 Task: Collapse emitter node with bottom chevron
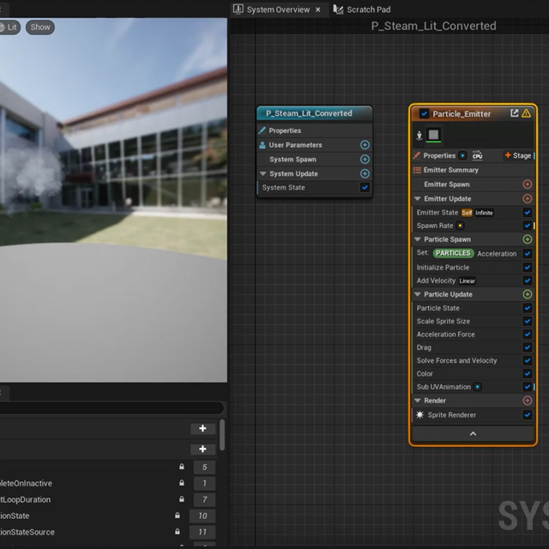[x=473, y=434]
